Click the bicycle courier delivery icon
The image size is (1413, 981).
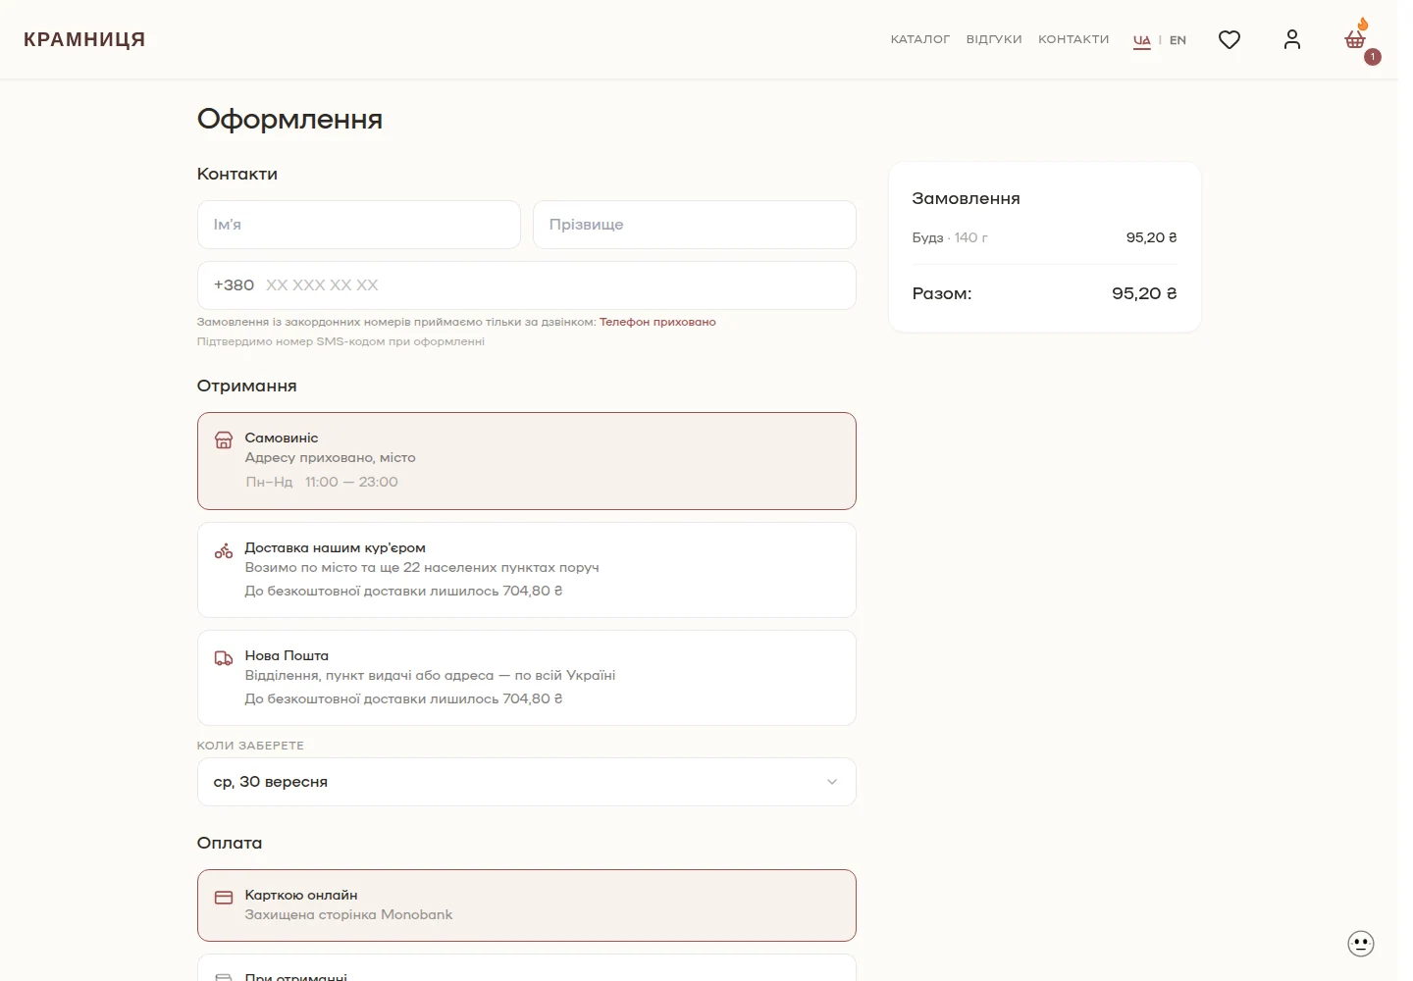(224, 550)
